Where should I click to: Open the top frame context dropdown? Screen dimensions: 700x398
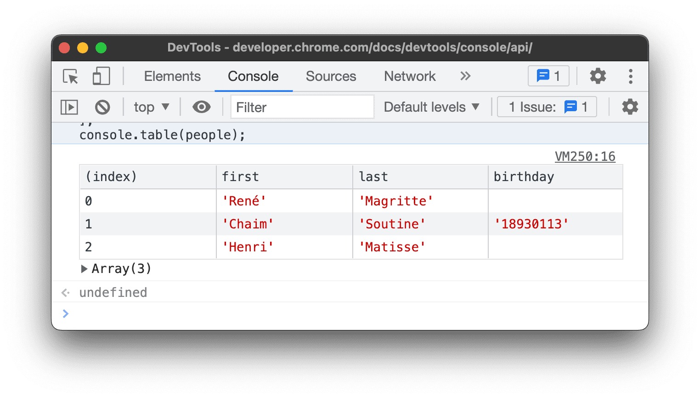coord(151,107)
